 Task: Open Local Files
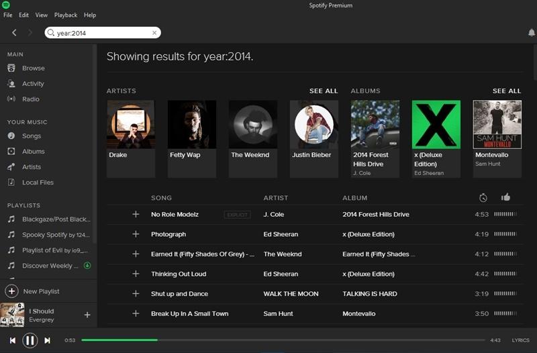pyautogui.click(x=38, y=182)
